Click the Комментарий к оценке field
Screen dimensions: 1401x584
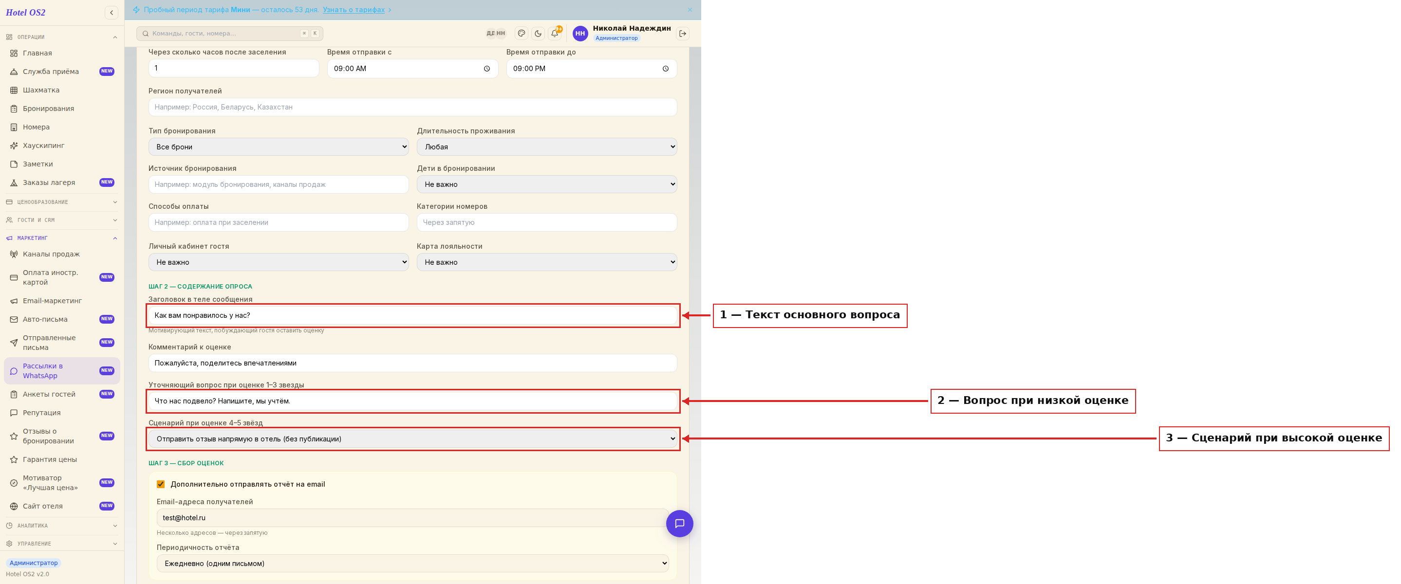coord(413,363)
